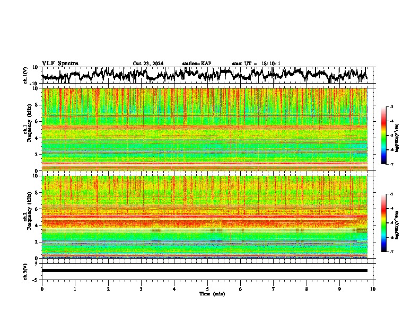Click the "-3" label on upper color scale
The width and height of the screenshot is (420, 324).
[391, 107]
